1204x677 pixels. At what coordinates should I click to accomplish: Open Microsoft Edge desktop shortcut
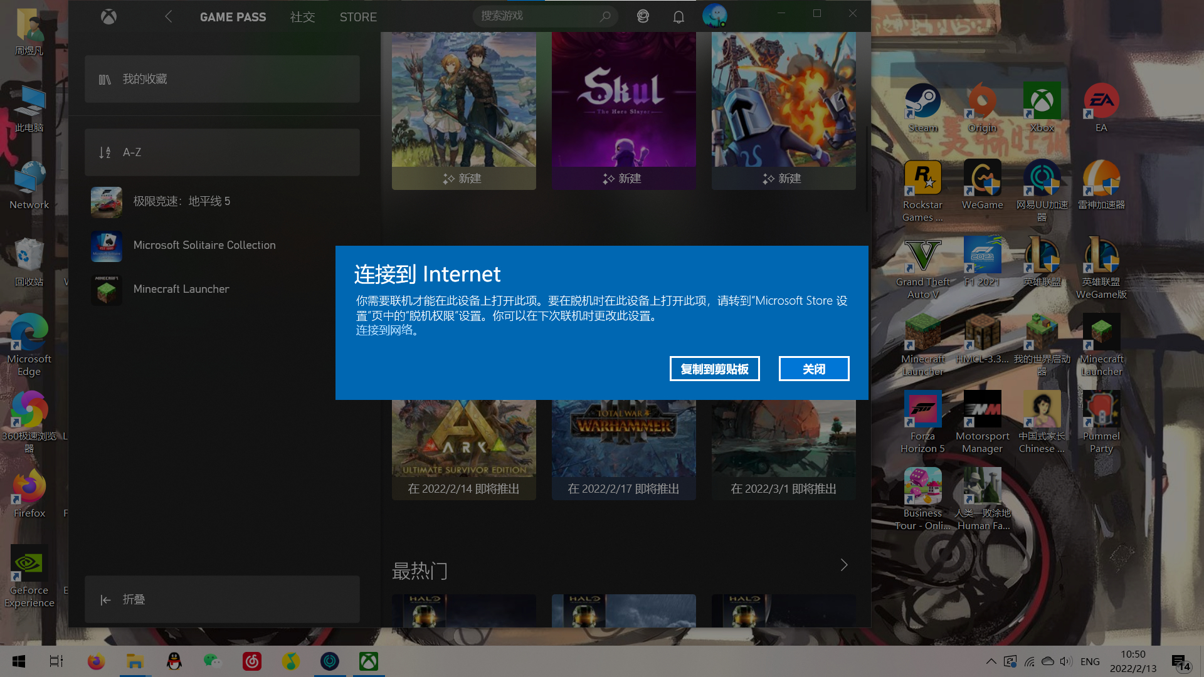click(29, 345)
